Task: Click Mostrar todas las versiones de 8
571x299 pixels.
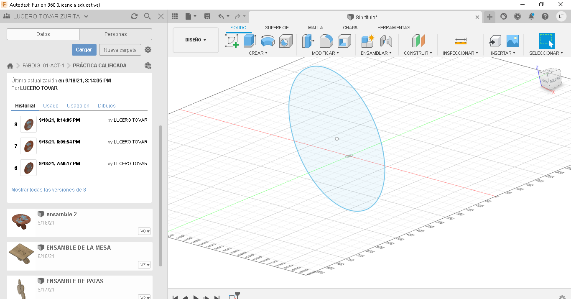Action: [48, 190]
